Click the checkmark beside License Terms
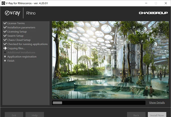The height and width of the screenshot is (117, 171). click(x=5, y=23)
